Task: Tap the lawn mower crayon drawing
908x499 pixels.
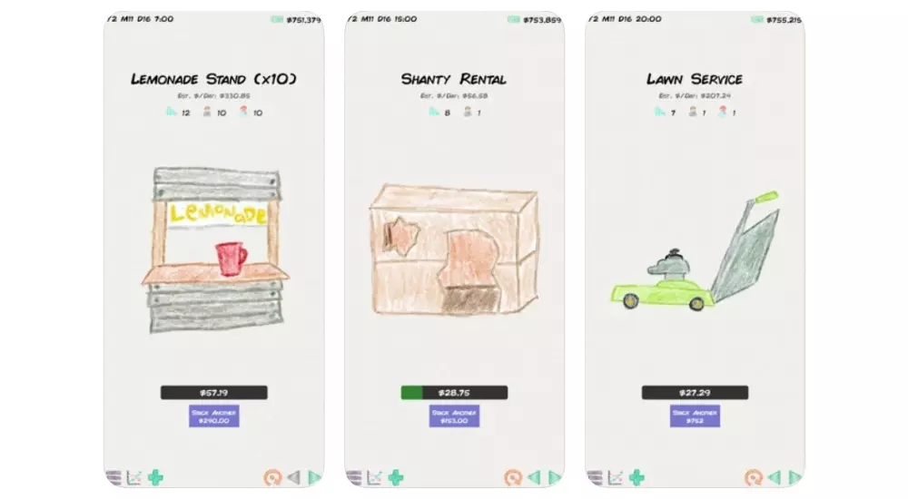Action: pos(695,252)
